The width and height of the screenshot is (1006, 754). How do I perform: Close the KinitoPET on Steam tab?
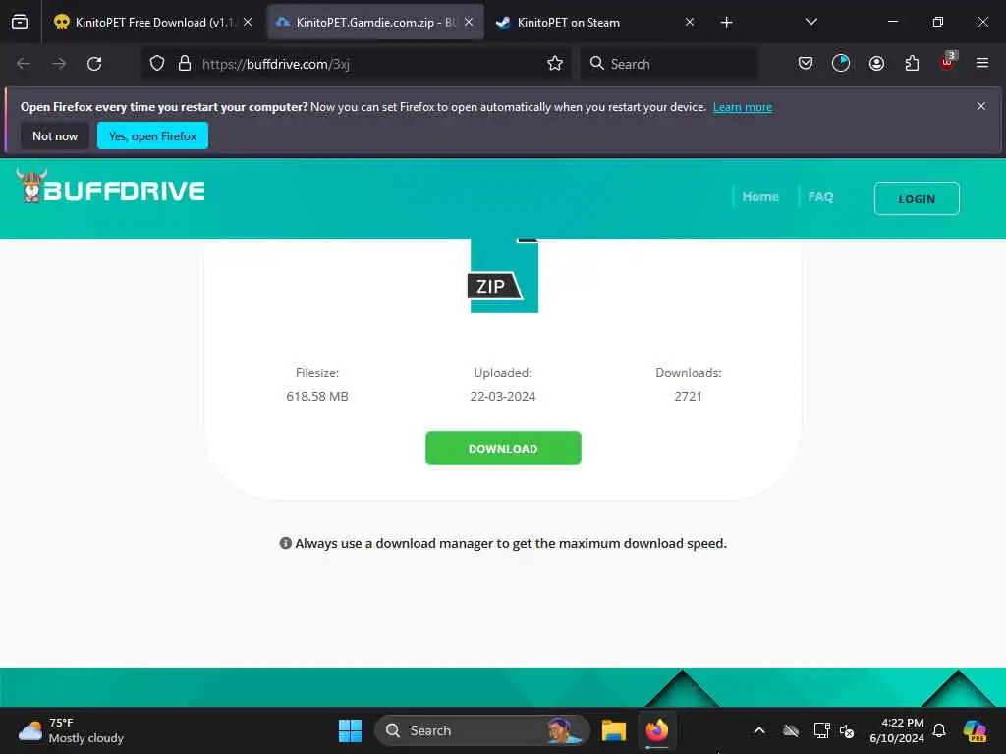[690, 22]
